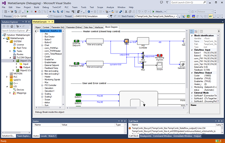The width and height of the screenshot is (225, 143).
Task: Collapse the SYSTEM node in Solution Explorer
Action: point(7,42)
